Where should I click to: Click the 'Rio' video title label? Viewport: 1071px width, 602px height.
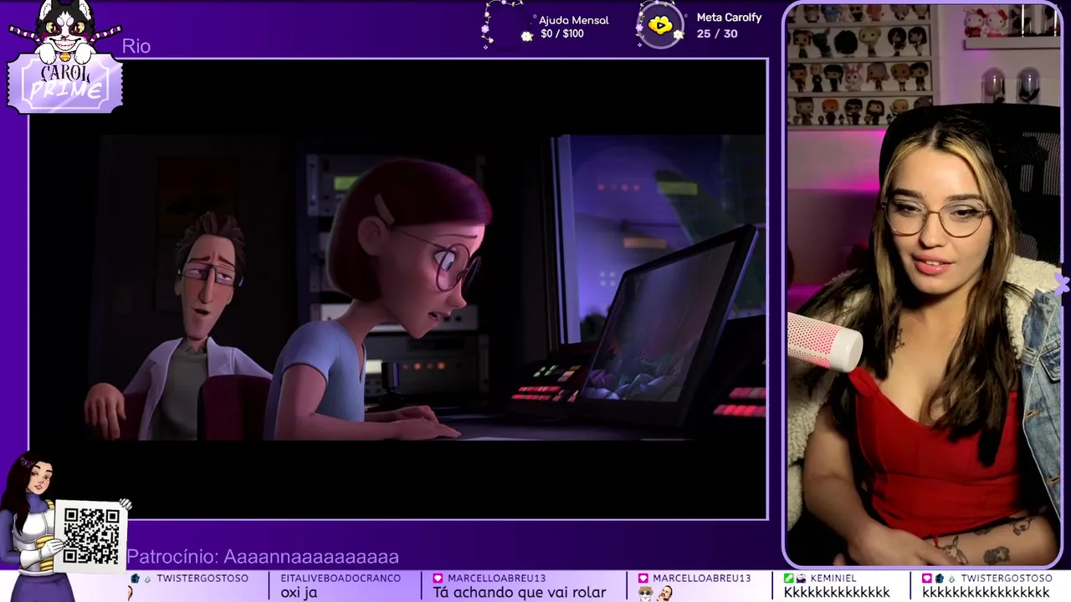pos(136,47)
